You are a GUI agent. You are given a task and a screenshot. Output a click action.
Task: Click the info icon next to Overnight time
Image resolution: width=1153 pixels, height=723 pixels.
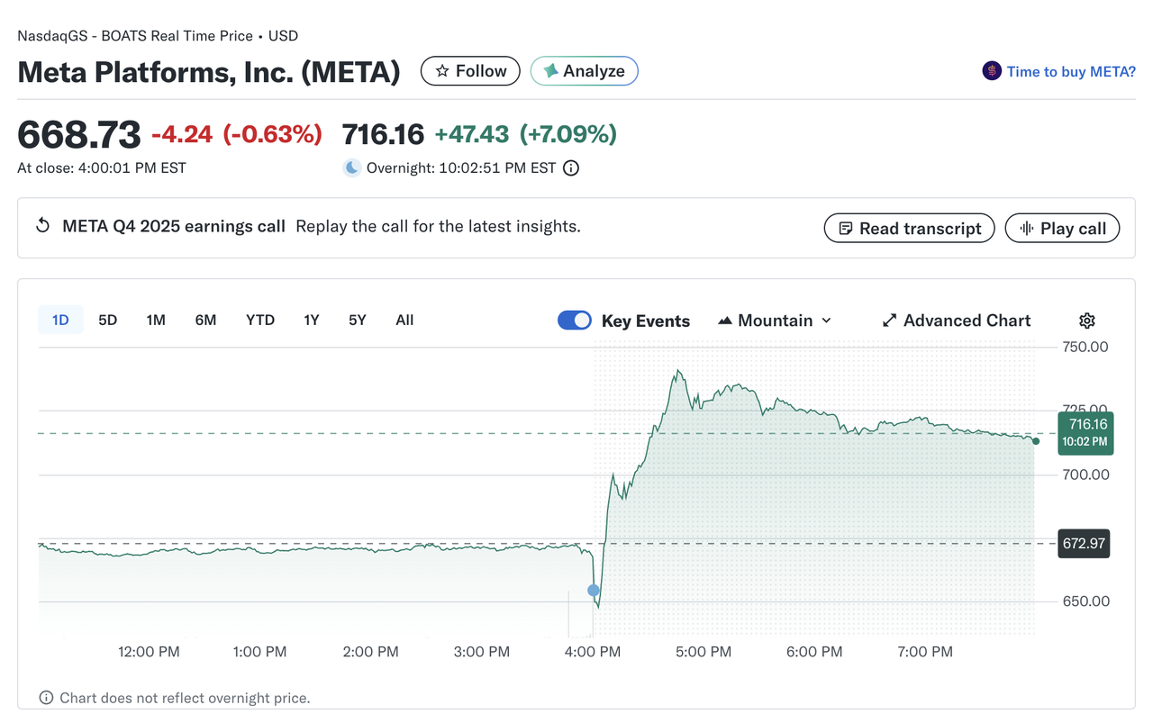[x=570, y=167]
